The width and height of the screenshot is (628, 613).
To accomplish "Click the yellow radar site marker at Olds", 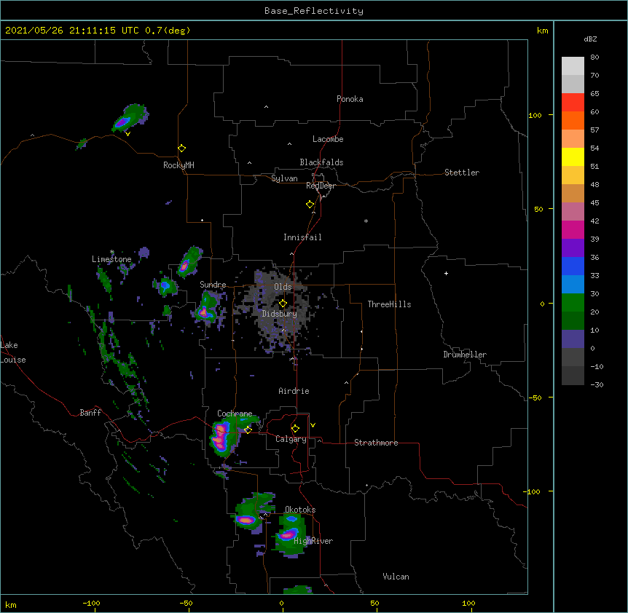I will pyautogui.click(x=283, y=304).
